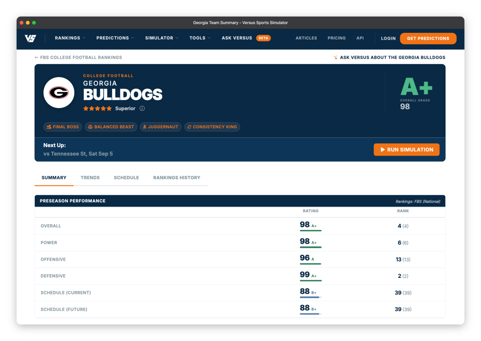
Task: Expand the Simulator dropdown menu
Action: click(162, 38)
